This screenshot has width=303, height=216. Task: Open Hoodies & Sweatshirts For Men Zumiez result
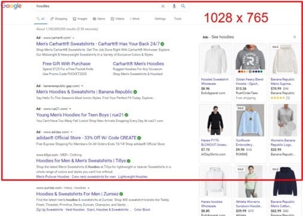pyautogui.click(x=77, y=194)
